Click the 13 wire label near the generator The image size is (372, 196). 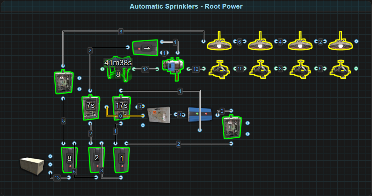click(57, 178)
